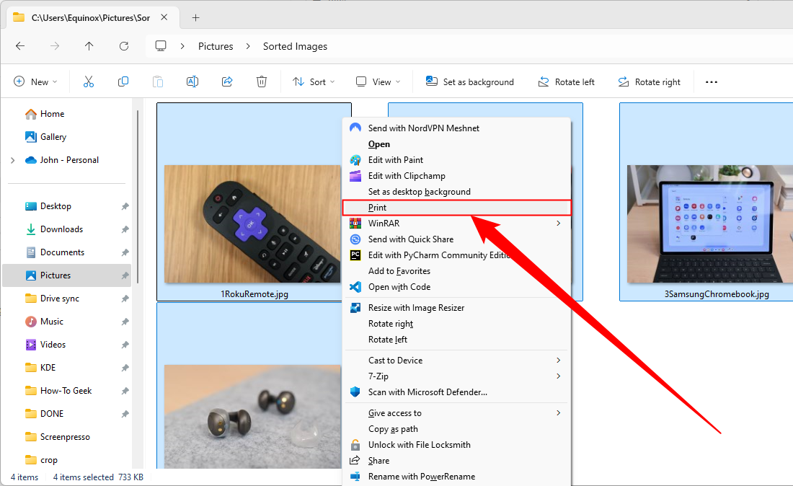Choose Copy as path
This screenshot has height=486, width=793.
click(x=457, y=429)
